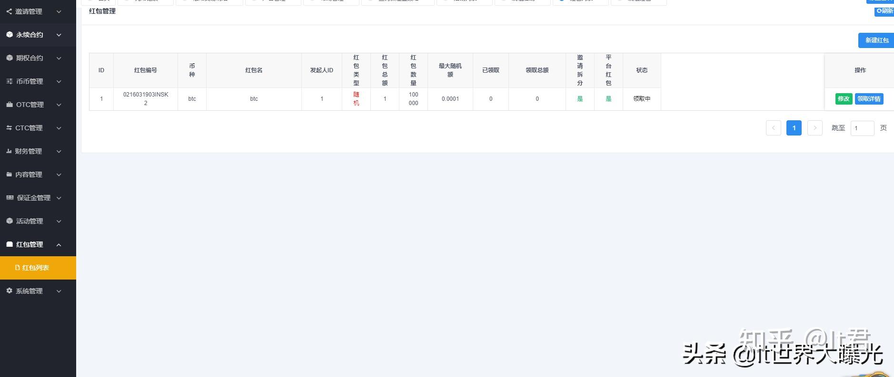Expand the 币币管理 chevron
Screen dimensions: 894x377
pyautogui.click(x=59, y=81)
